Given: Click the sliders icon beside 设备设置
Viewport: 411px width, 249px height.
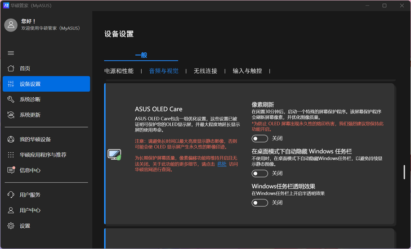Looking at the screenshot, I should click(x=11, y=84).
